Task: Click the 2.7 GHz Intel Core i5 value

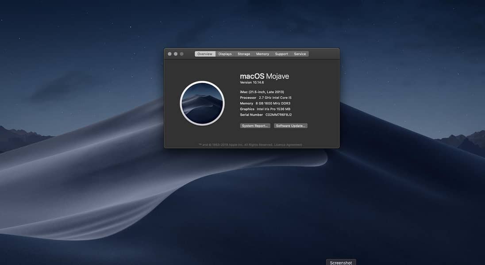Action: tap(275, 98)
